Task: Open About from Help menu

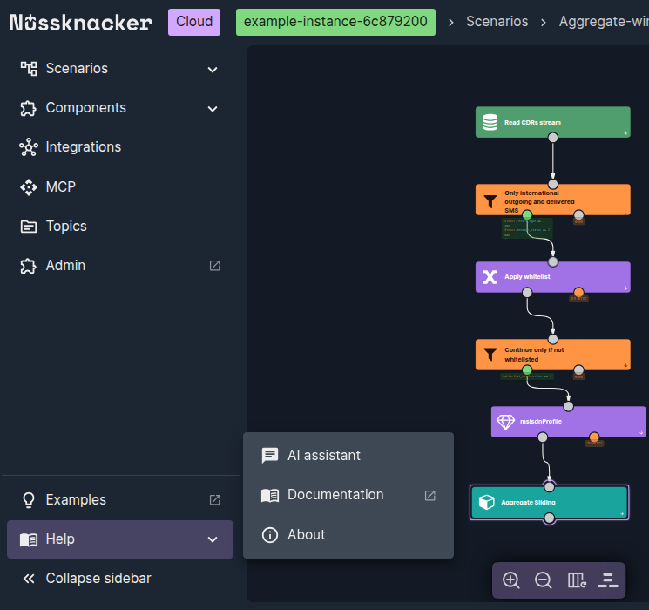Action: (348, 535)
